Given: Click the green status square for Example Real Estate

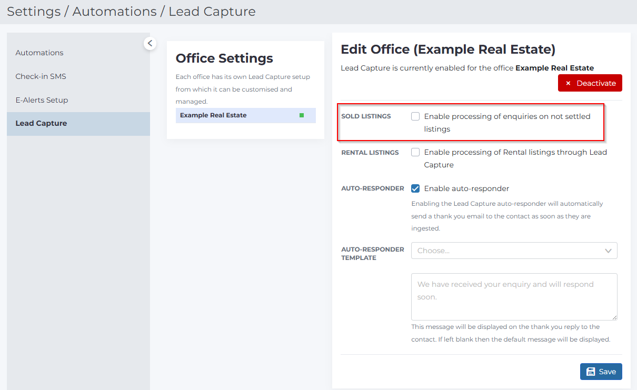Looking at the screenshot, I should tap(302, 115).
